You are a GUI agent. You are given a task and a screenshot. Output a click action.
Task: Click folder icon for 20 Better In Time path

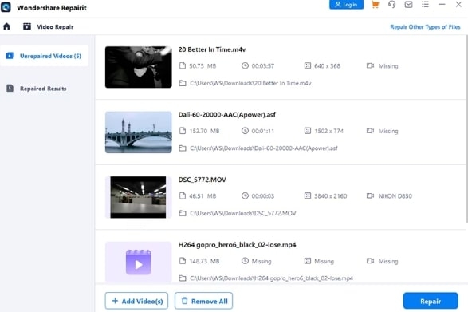tap(183, 83)
